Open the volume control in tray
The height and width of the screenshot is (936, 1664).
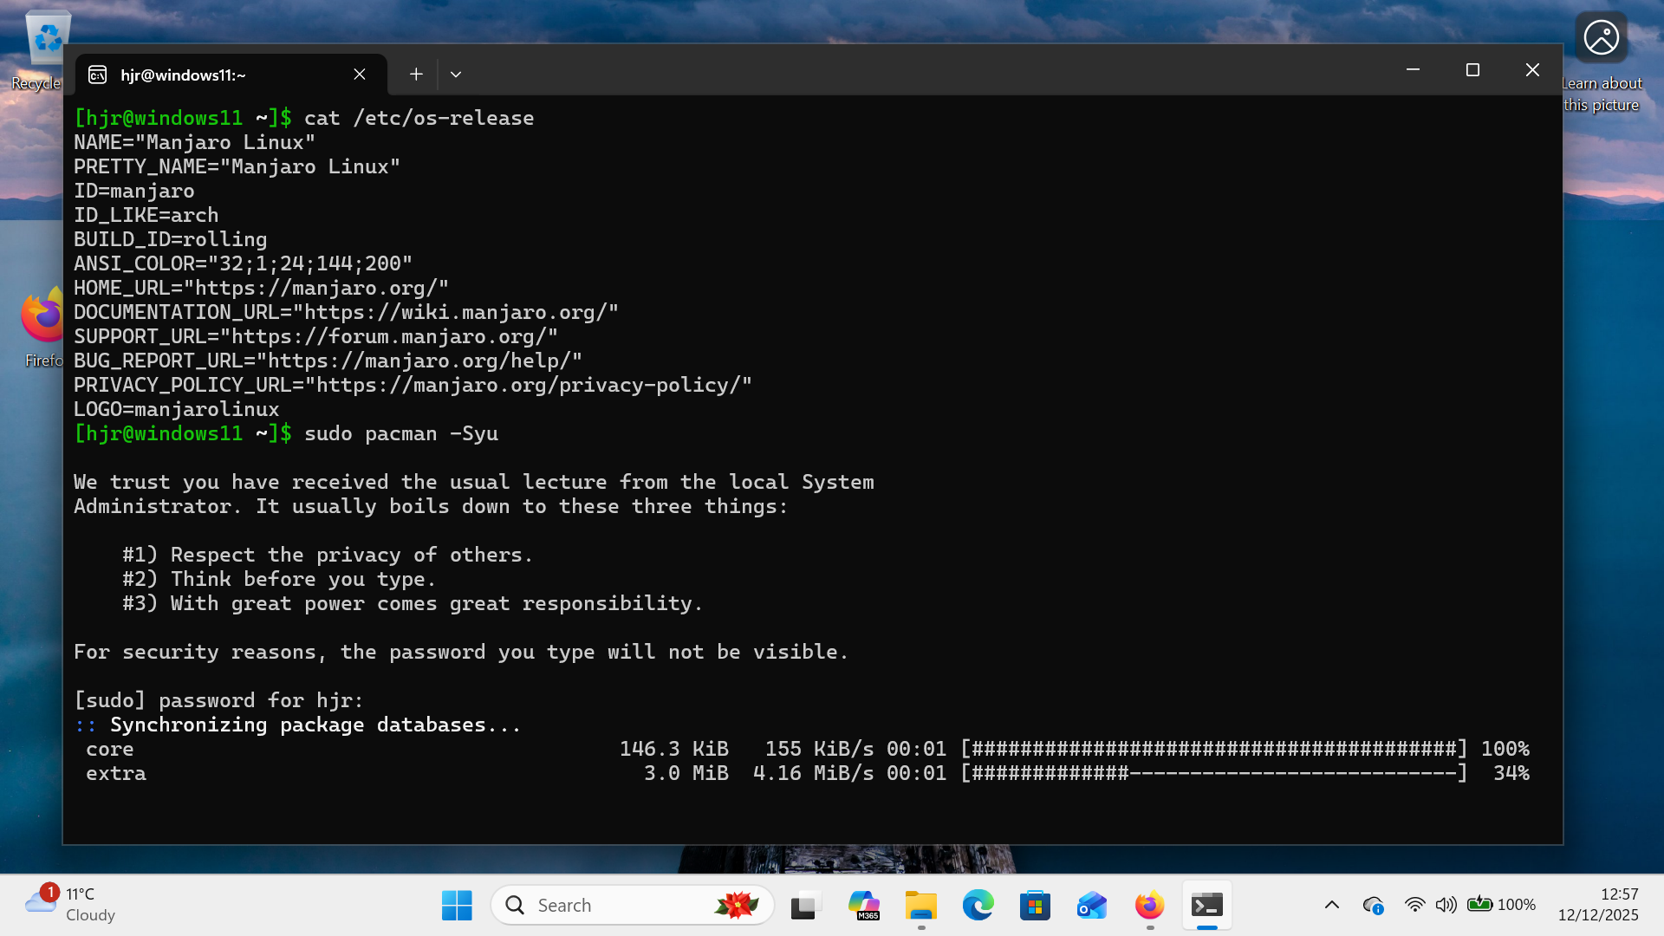[x=1446, y=906]
